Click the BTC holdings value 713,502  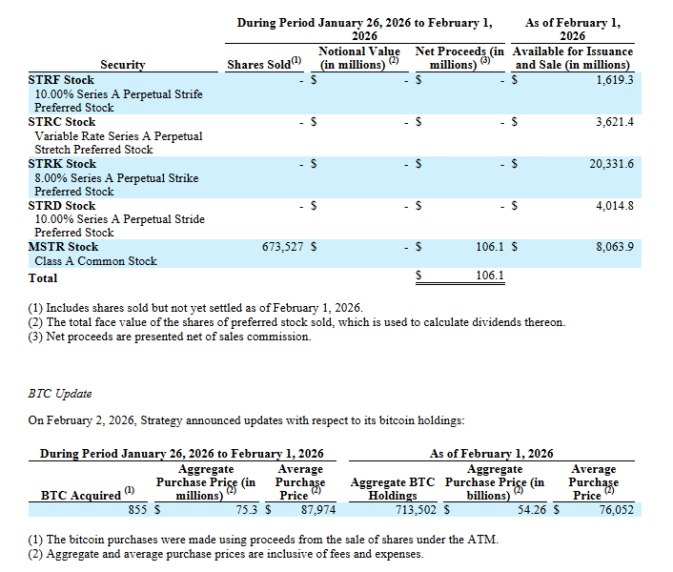point(416,510)
